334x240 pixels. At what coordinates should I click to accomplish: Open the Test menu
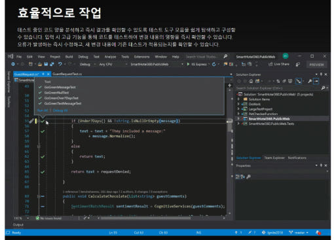click(96, 57)
